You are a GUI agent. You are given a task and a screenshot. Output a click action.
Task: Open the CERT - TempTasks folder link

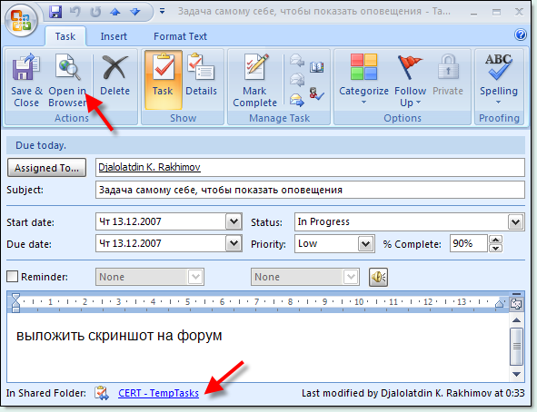coord(159,393)
